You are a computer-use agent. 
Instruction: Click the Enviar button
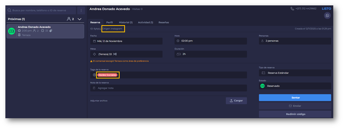[x=295, y=106]
